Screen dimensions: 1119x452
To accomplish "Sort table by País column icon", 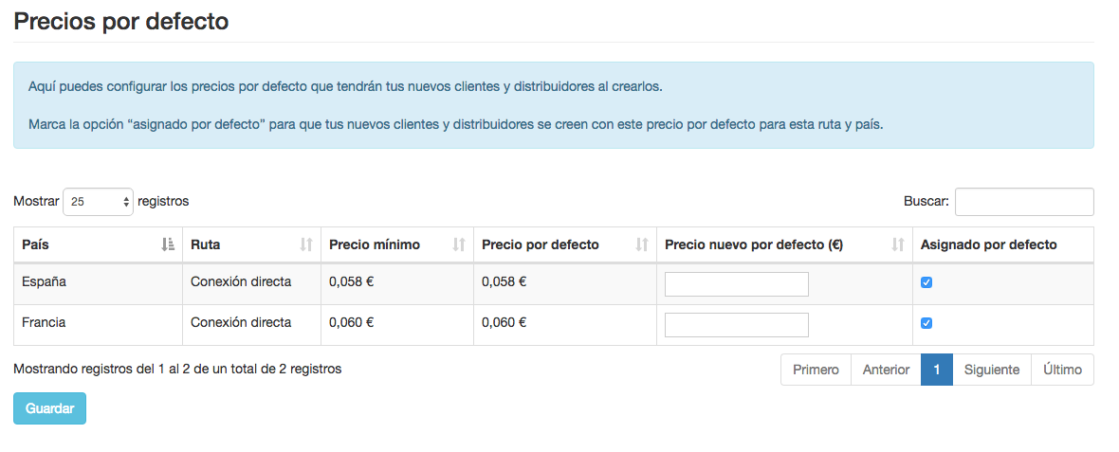I will [168, 244].
